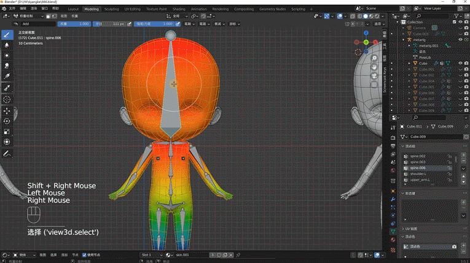
Task: Open the Modifiers wrench properties tab
Action: (393, 200)
